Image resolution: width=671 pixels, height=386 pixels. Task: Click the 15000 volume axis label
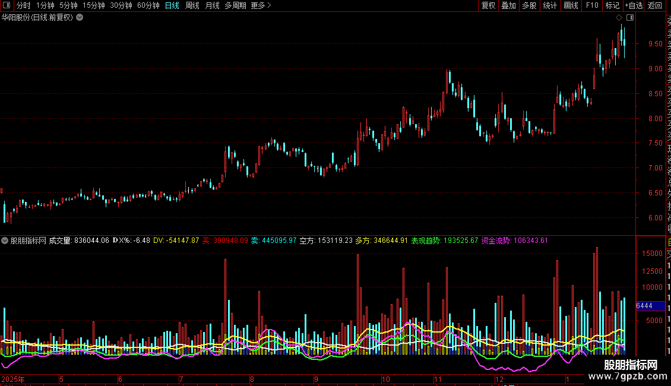coord(652,254)
